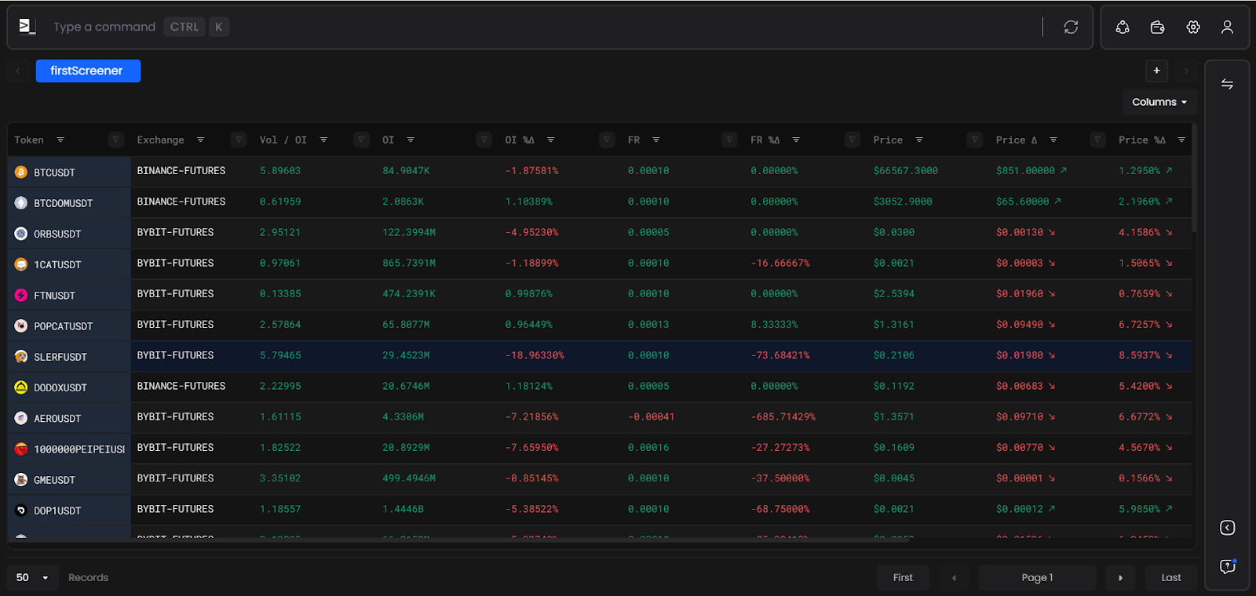Image resolution: width=1256 pixels, height=596 pixels.
Task: Select the 1000000PEIPEIUSDT token row
Action: tap(600, 448)
